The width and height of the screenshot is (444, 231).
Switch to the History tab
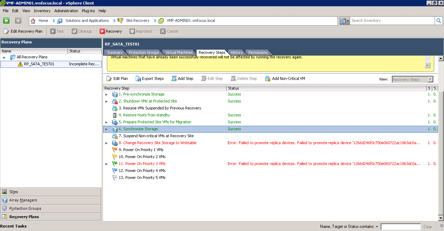coord(236,52)
